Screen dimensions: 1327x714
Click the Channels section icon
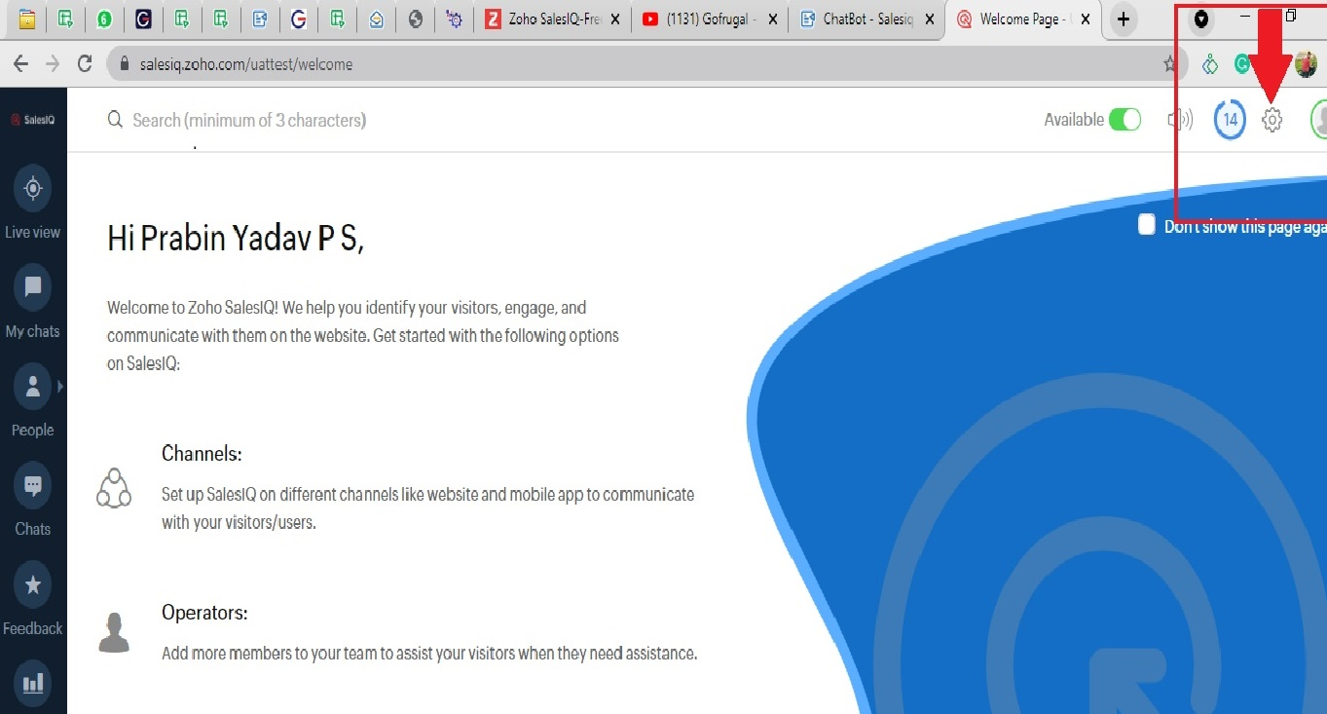pyautogui.click(x=114, y=487)
